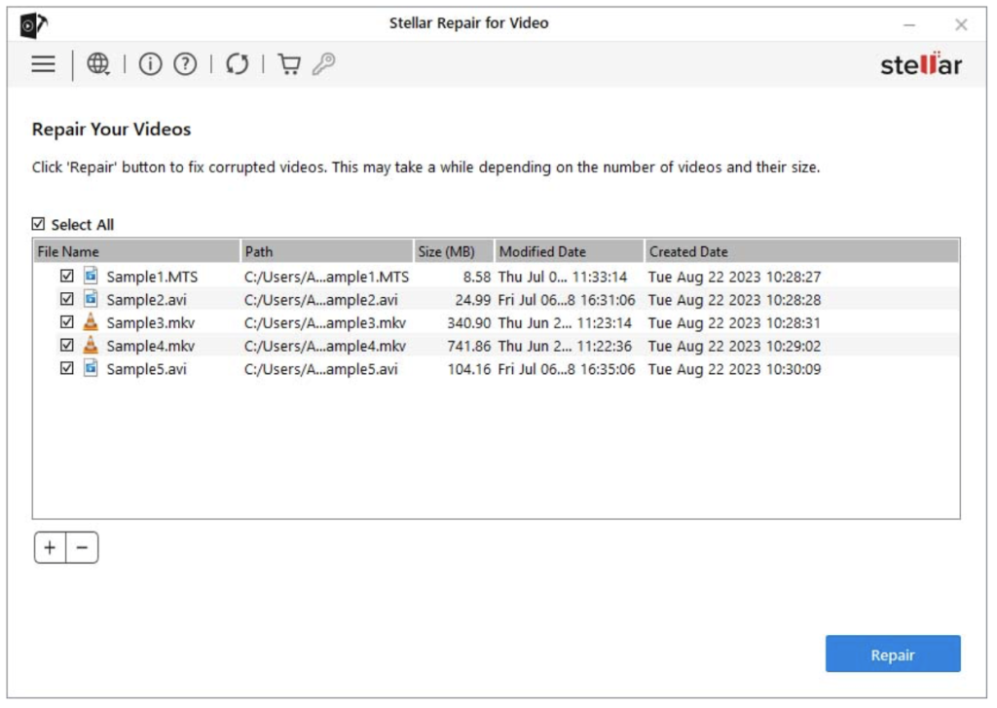The height and width of the screenshot is (708, 997).
Task: Open the hamburger menu
Action: click(x=43, y=64)
